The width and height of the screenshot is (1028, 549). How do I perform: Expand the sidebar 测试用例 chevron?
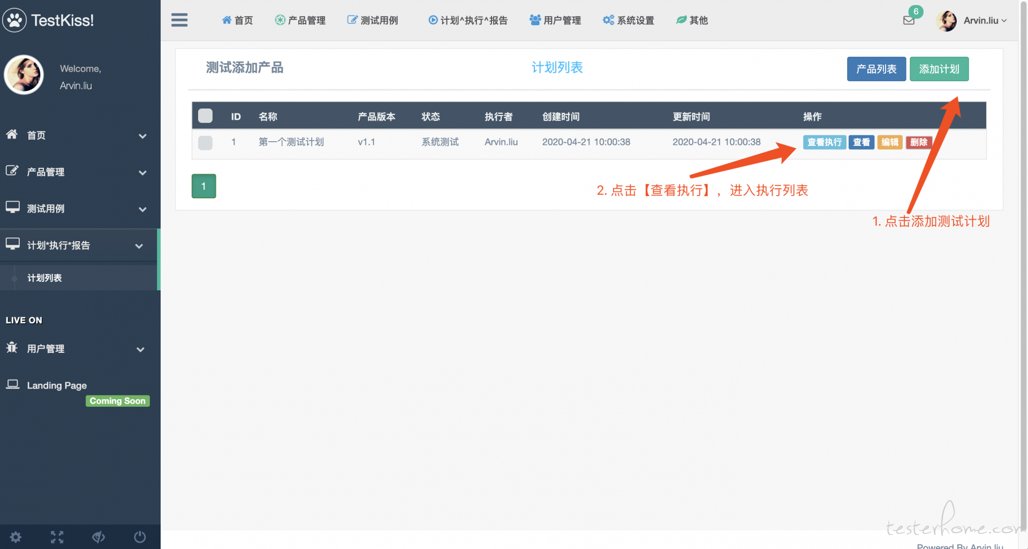point(142,209)
